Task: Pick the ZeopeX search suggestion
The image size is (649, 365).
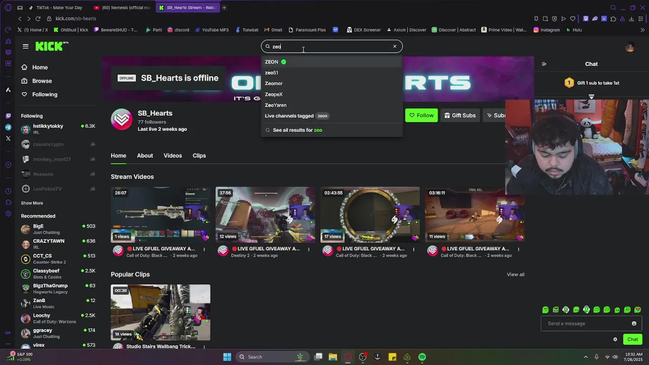Action: [x=332, y=94]
